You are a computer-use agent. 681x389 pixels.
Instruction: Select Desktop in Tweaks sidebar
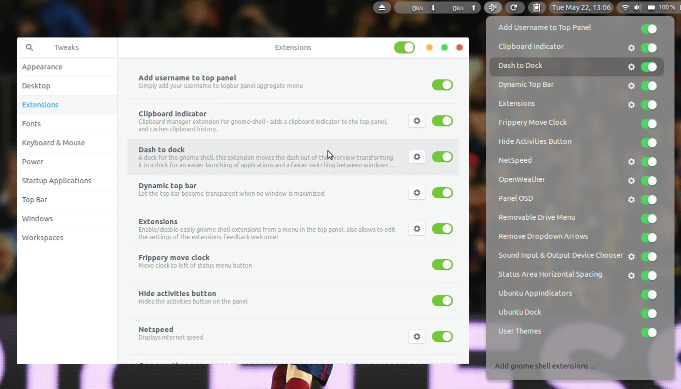[x=67, y=86]
